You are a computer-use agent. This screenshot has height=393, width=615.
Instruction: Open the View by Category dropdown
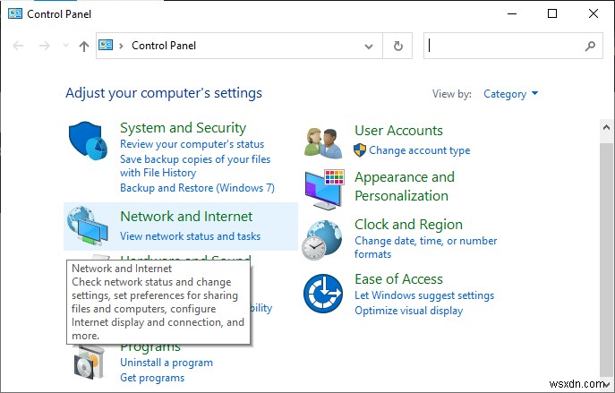click(x=510, y=93)
